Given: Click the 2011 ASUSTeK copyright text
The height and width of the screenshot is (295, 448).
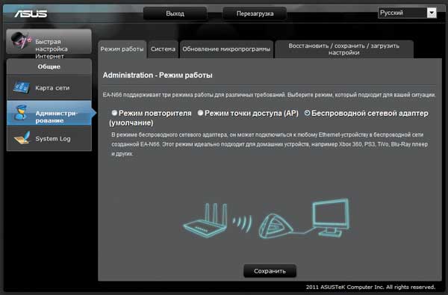Looking at the screenshot, I should 370,287.
